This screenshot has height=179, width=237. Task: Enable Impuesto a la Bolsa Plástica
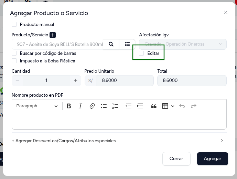(14, 61)
